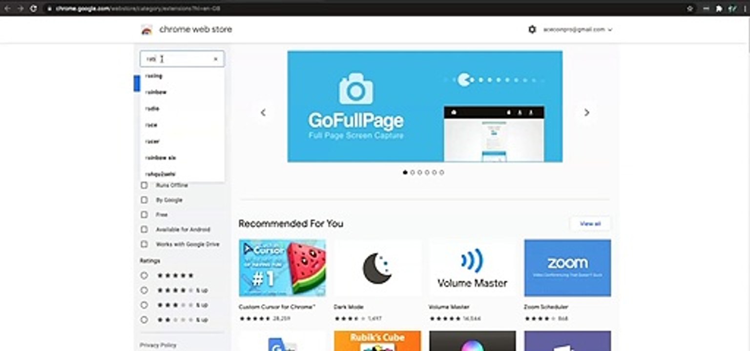The image size is (750, 351).
Task: Enable Available for Android filter
Action: (144, 229)
